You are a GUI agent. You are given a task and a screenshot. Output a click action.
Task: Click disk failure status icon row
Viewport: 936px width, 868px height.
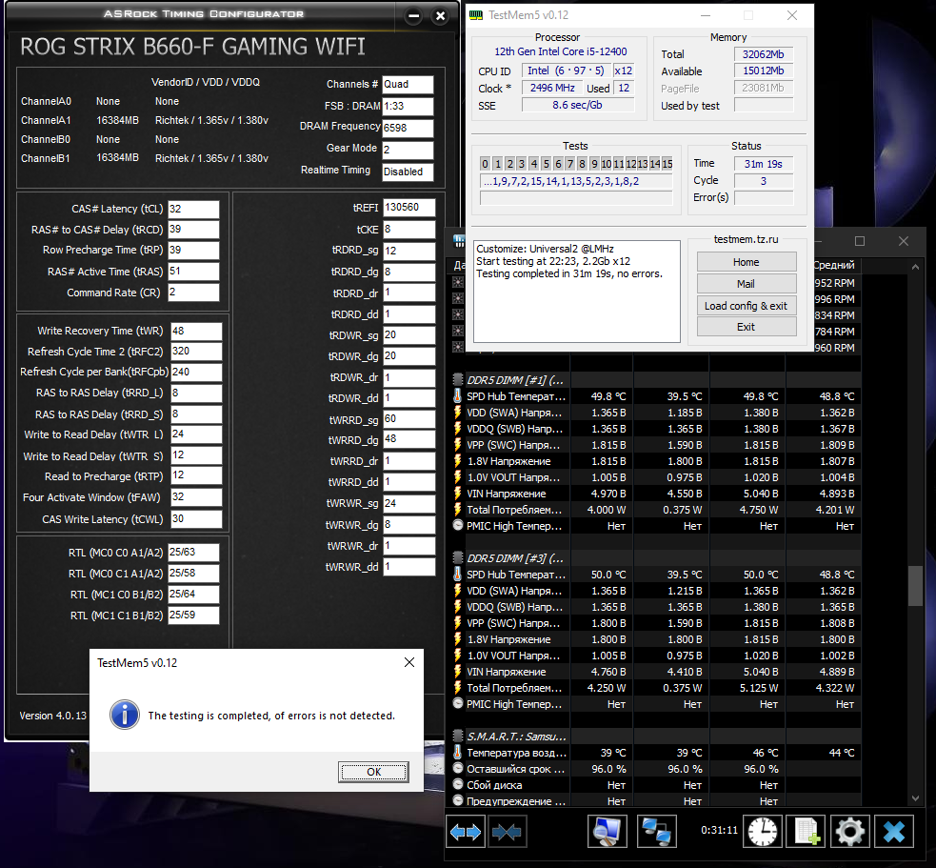(457, 784)
